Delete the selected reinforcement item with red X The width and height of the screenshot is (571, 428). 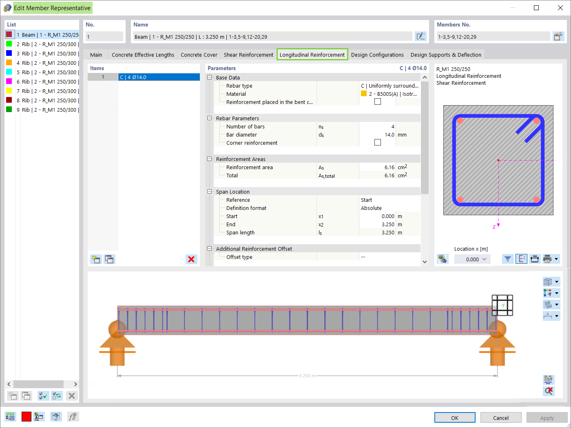pos(191,259)
